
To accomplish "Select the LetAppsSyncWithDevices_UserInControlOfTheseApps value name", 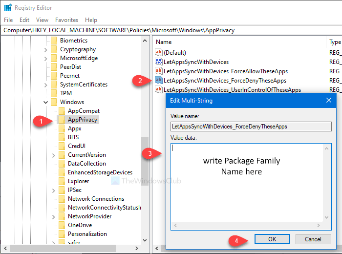I will pyautogui.click(x=232, y=89).
